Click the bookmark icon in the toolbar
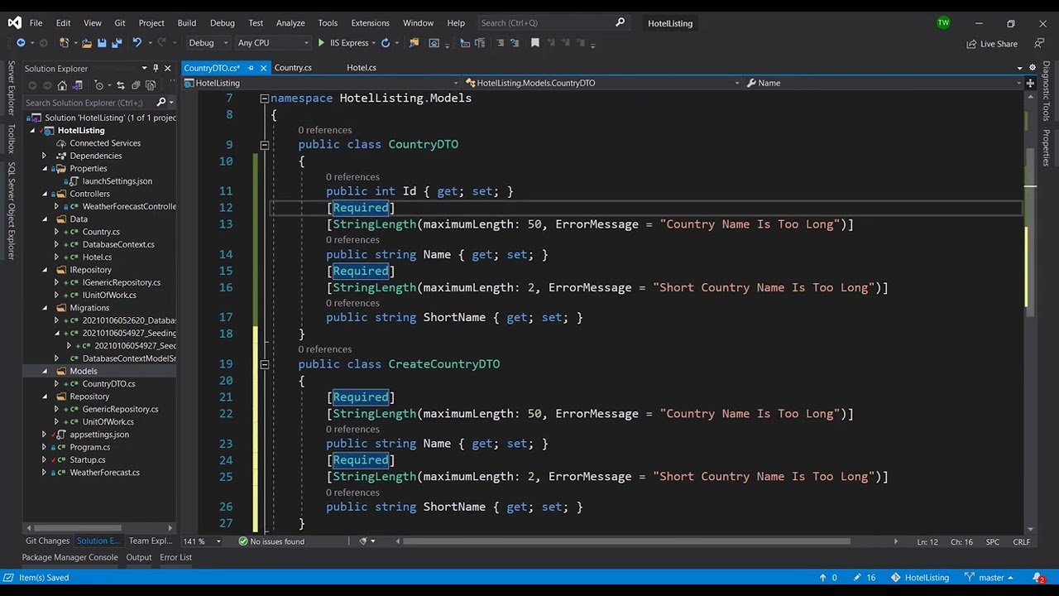 [x=535, y=43]
